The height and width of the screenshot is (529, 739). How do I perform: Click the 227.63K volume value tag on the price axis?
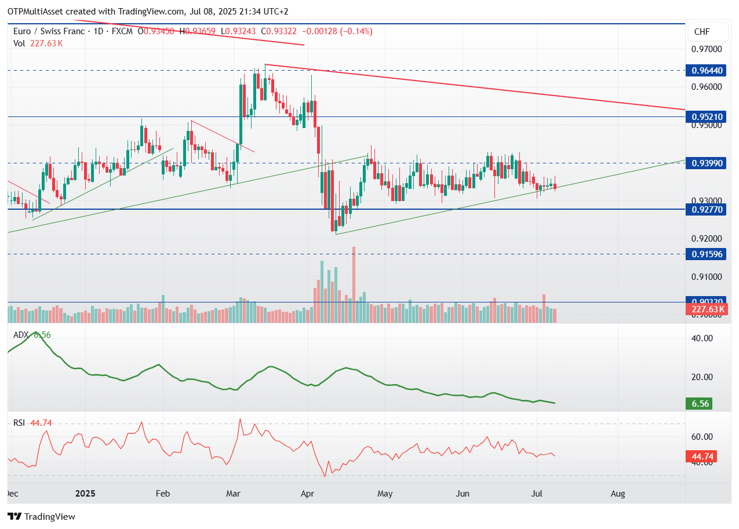(708, 309)
